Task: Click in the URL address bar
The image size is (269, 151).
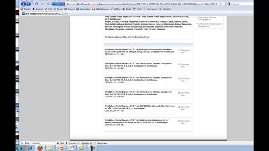Action: click(141, 4)
